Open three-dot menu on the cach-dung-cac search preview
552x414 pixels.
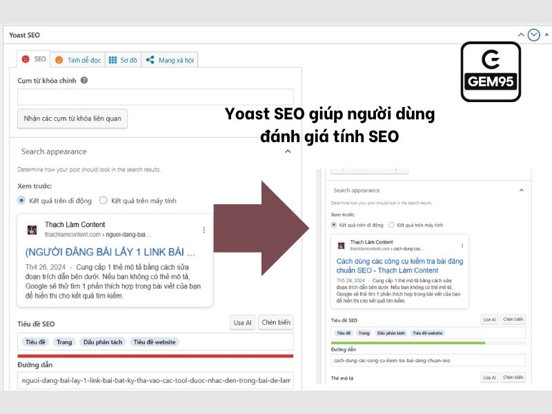(x=462, y=246)
